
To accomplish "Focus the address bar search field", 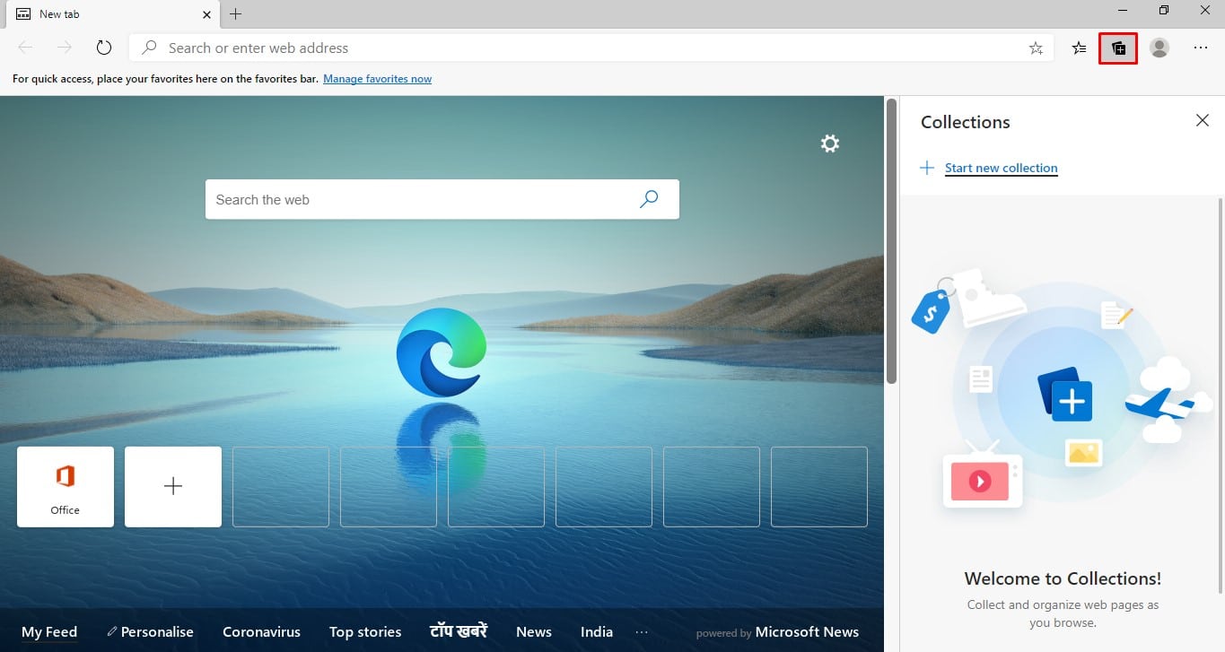I will (x=592, y=48).
